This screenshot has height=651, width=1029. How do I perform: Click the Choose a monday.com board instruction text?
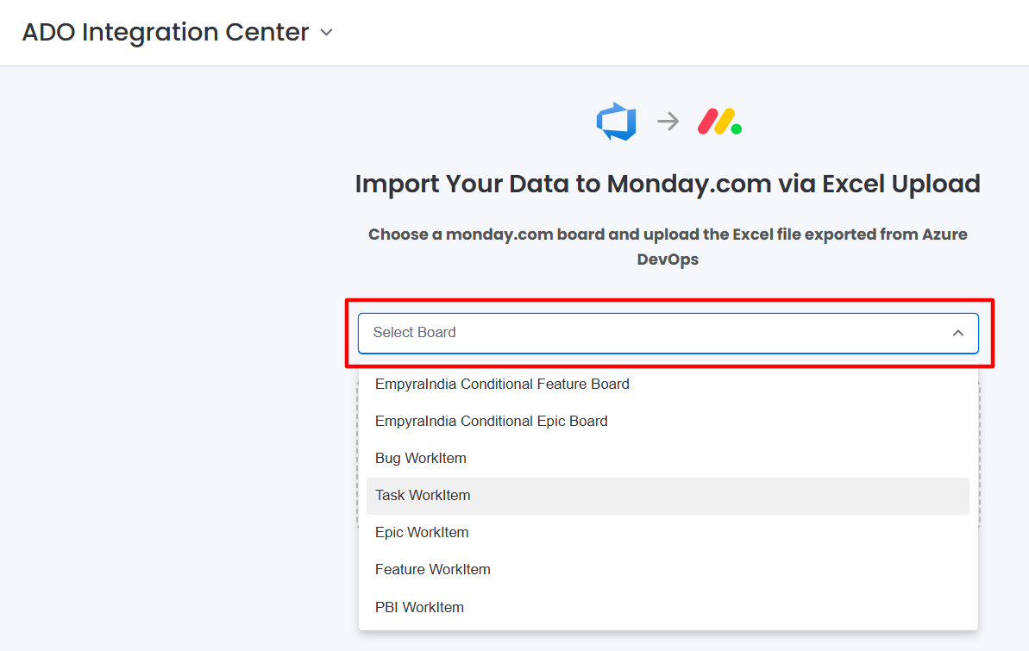[668, 247]
